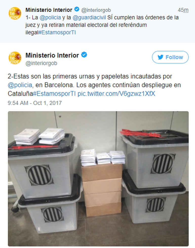Click Ministerio Interior name in top tweet
Image resolution: width=195 pixels, height=248 pixels.
tap(49, 10)
